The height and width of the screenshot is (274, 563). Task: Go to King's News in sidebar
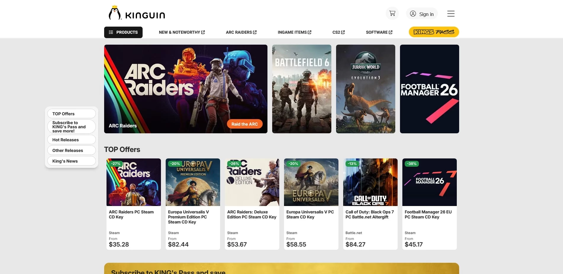click(71, 161)
